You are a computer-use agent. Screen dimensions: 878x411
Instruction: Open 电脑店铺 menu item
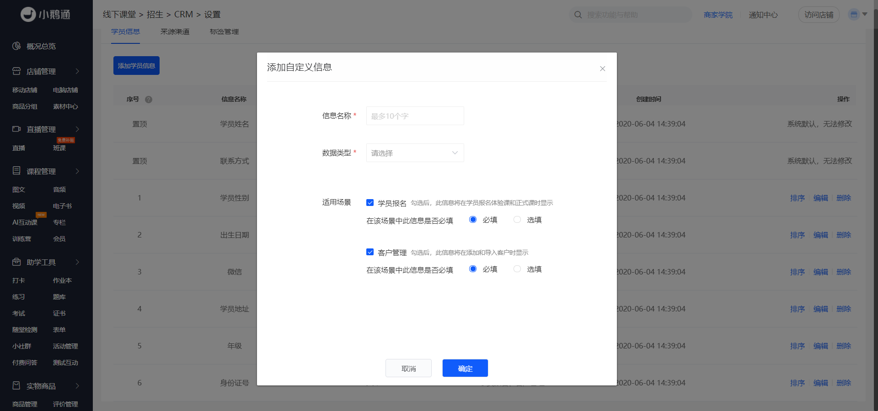pyautogui.click(x=65, y=90)
